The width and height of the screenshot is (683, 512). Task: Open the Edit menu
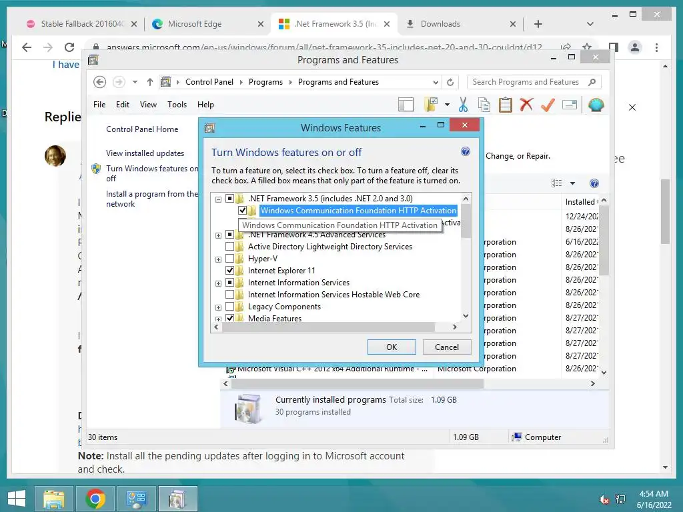123,105
